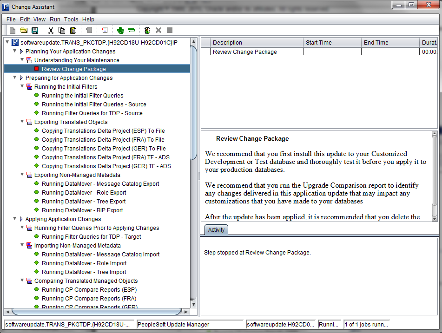Select the Activity tab

216,229
